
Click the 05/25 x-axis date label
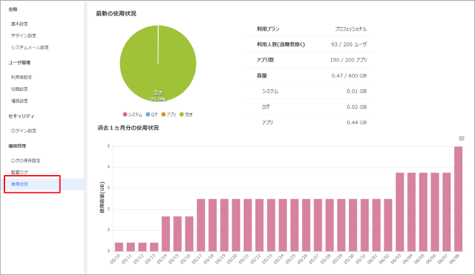[291, 259]
